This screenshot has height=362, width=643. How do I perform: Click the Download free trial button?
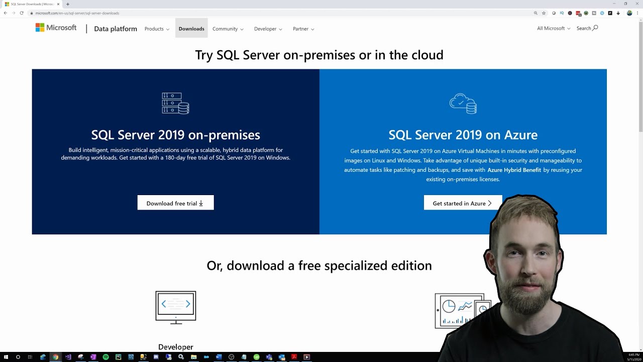pos(176,203)
